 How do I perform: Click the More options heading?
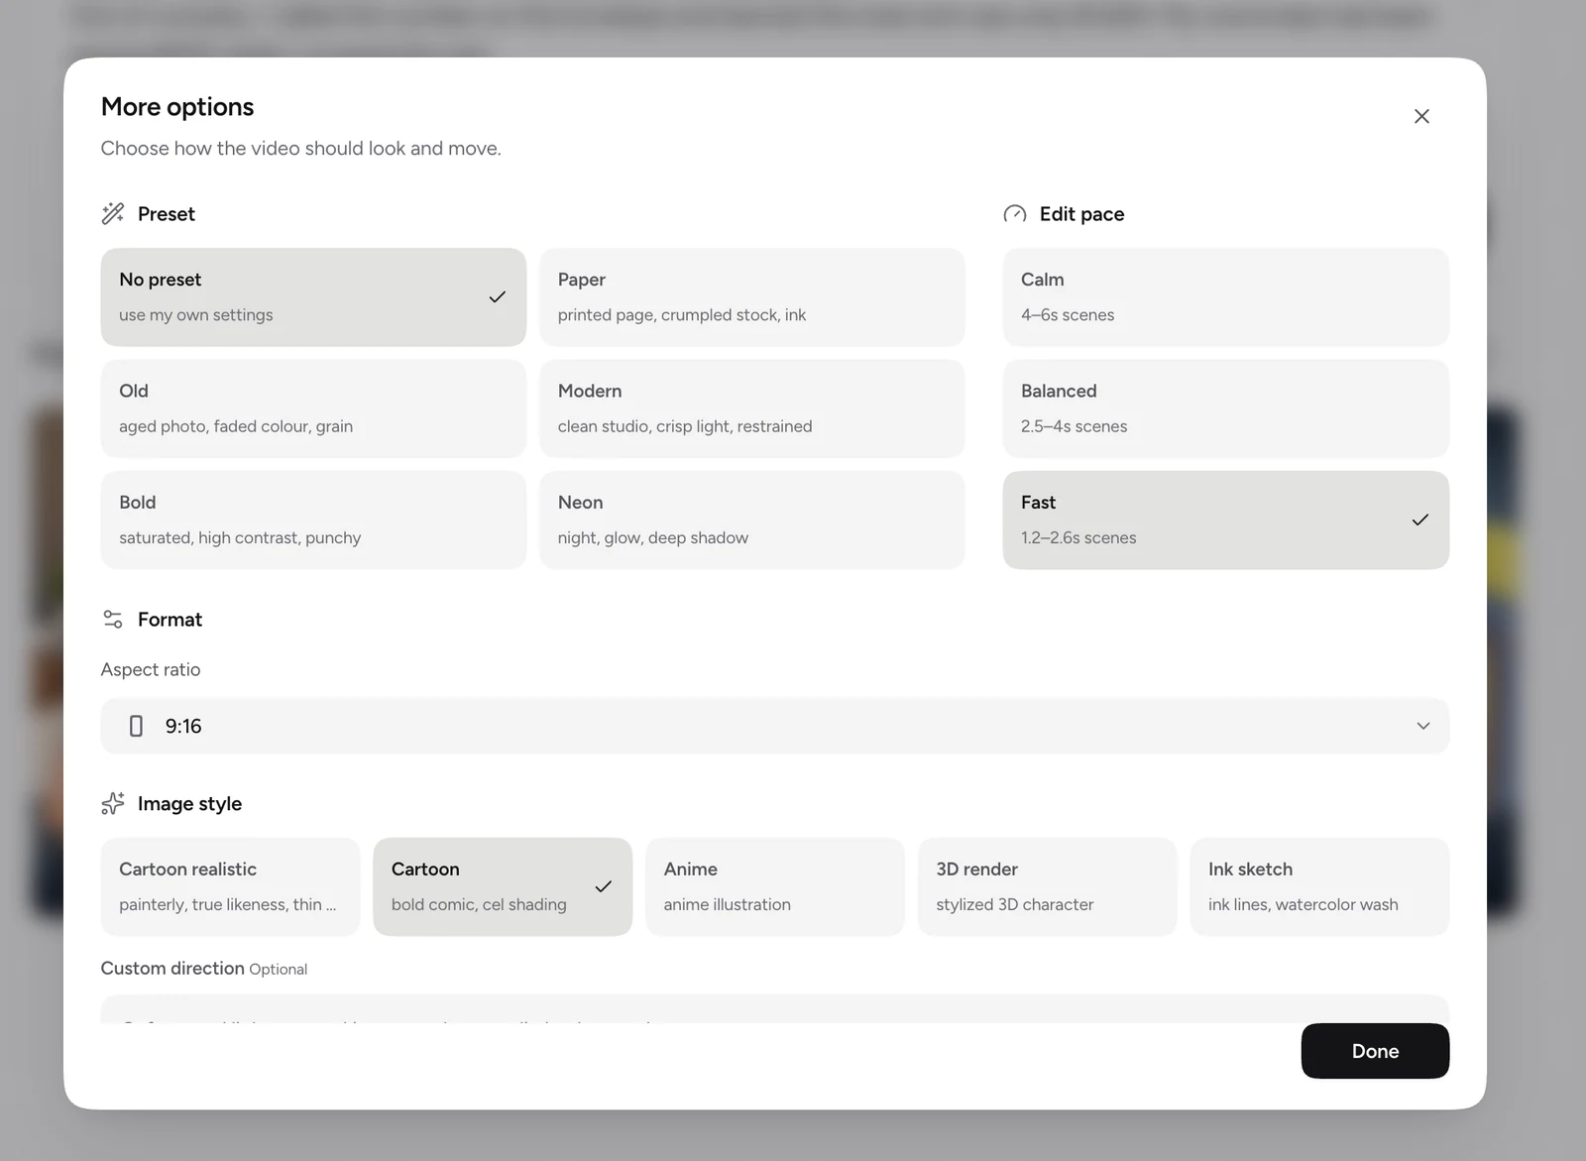tap(177, 106)
